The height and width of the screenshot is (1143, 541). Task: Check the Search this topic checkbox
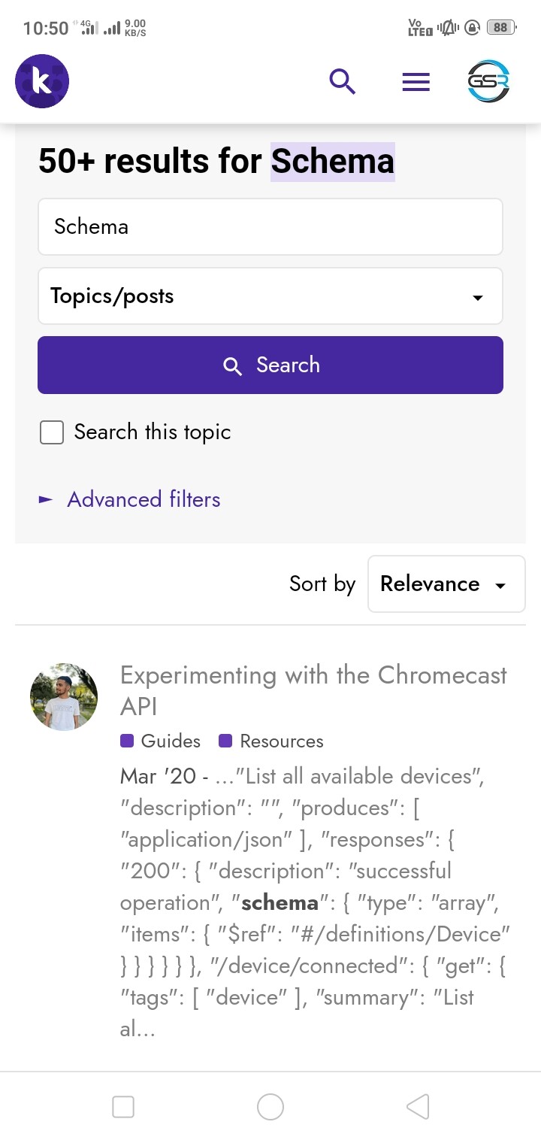pos(52,432)
